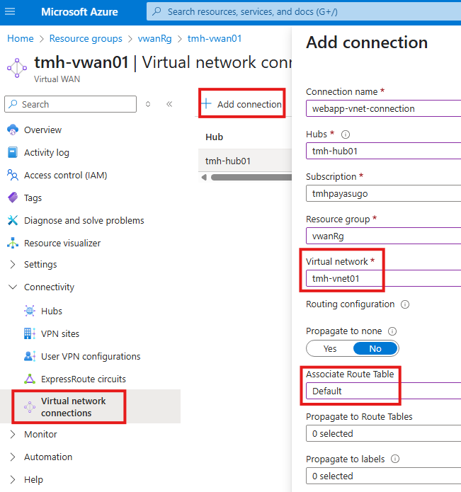This screenshot has width=461, height=492.
Task: Click Microsoft Azure home title
Action: pyautogui.click(x=79, y=12)
